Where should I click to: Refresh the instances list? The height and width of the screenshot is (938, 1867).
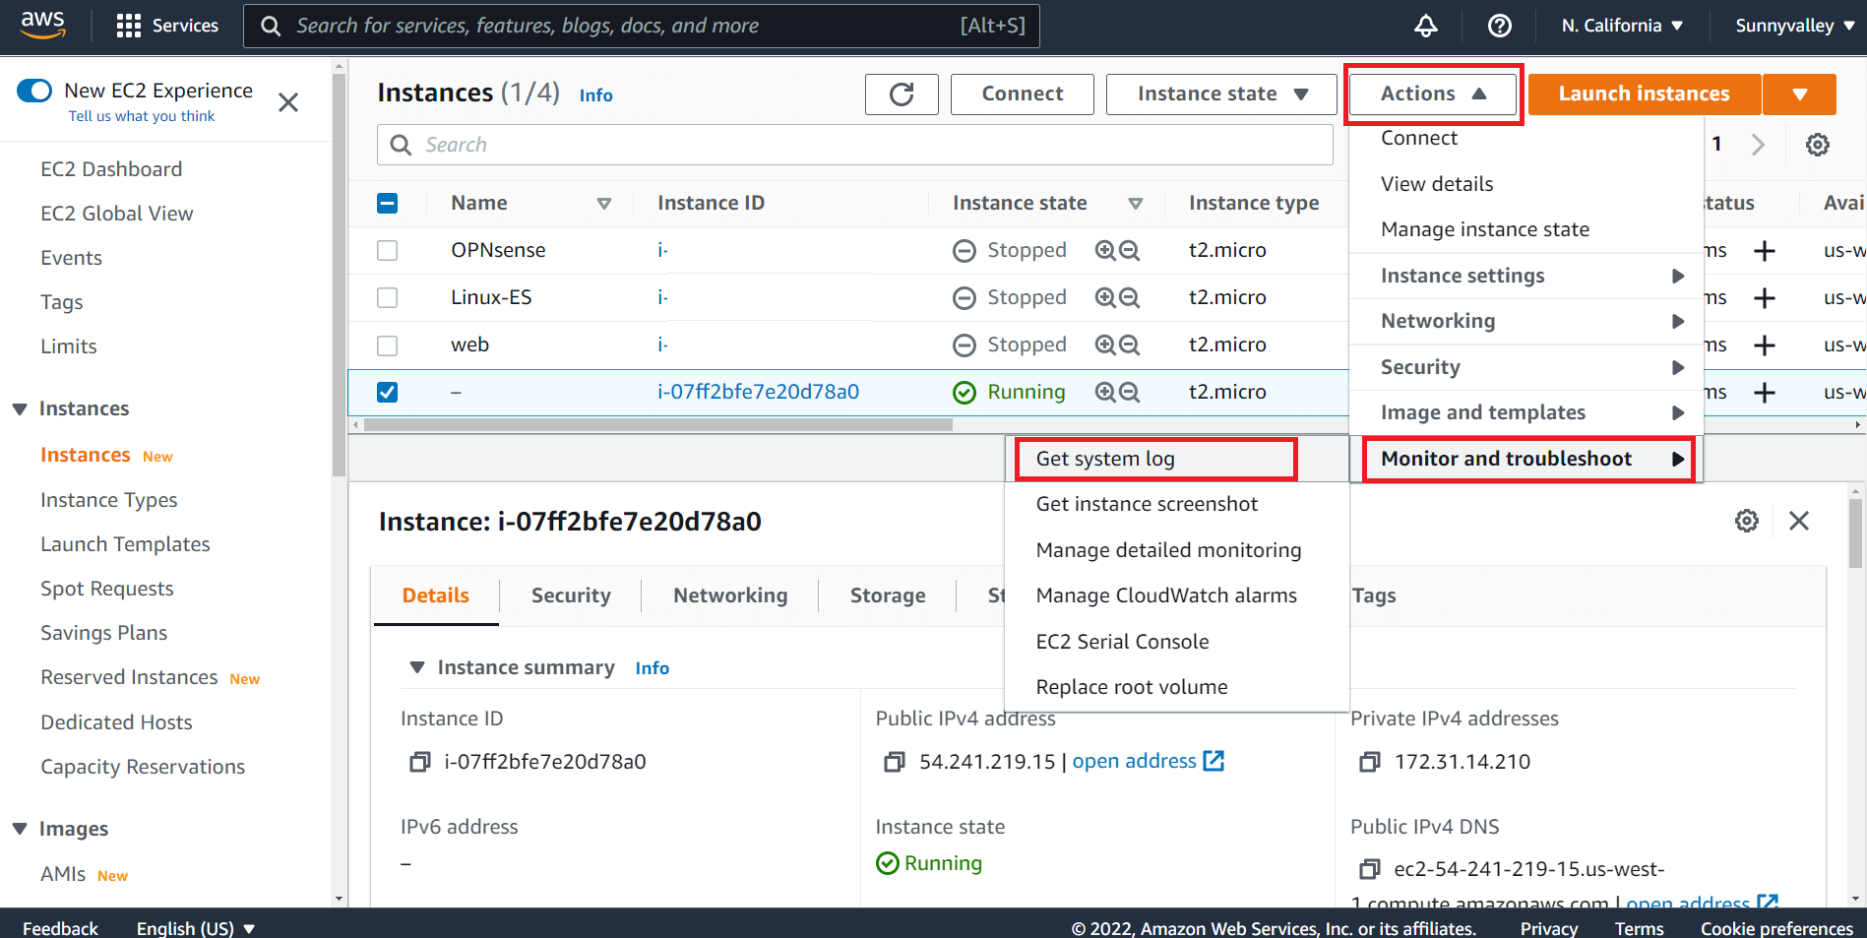click(902, 94)
